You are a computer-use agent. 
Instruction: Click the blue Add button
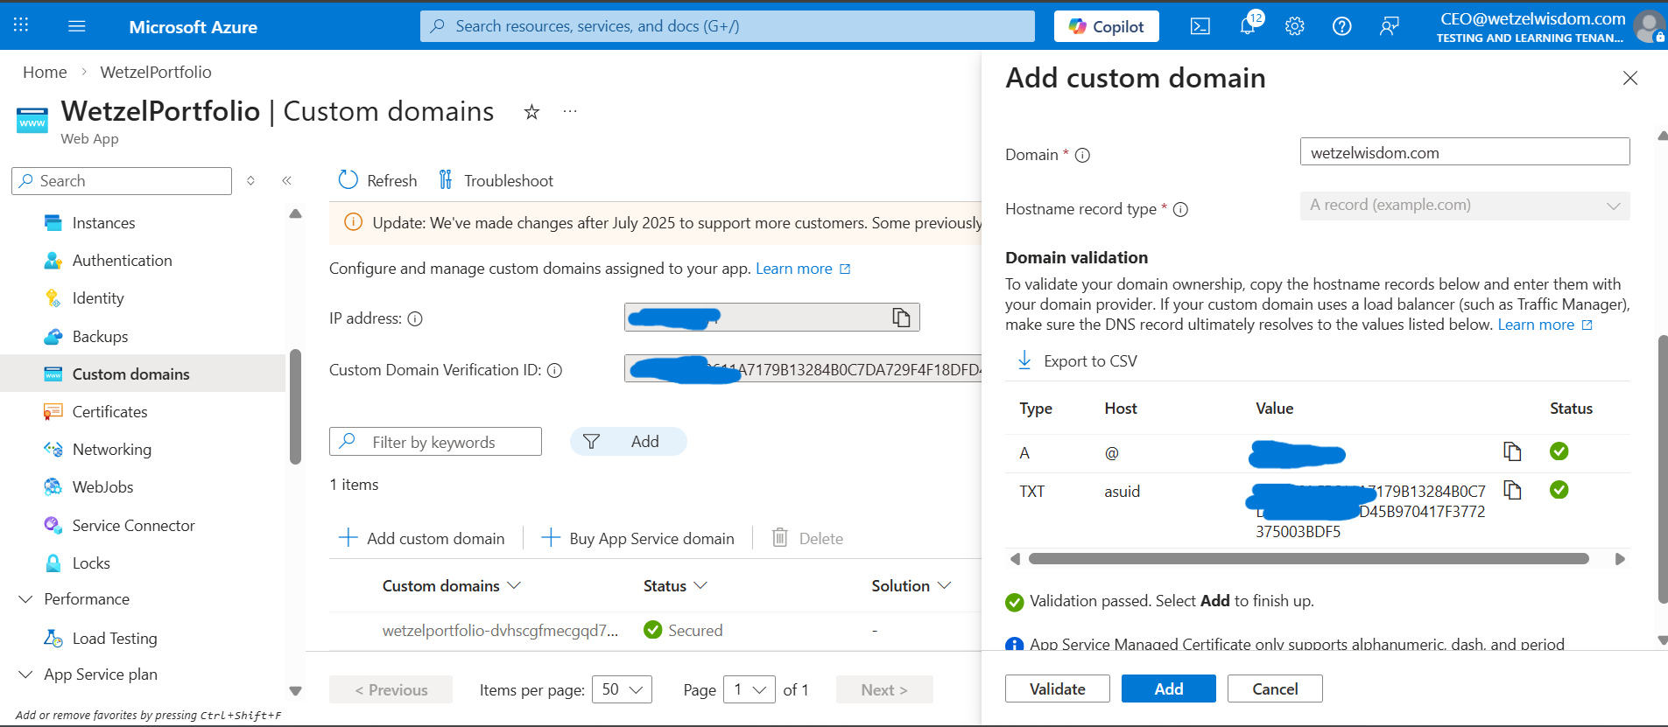(x=1168, y=689)
